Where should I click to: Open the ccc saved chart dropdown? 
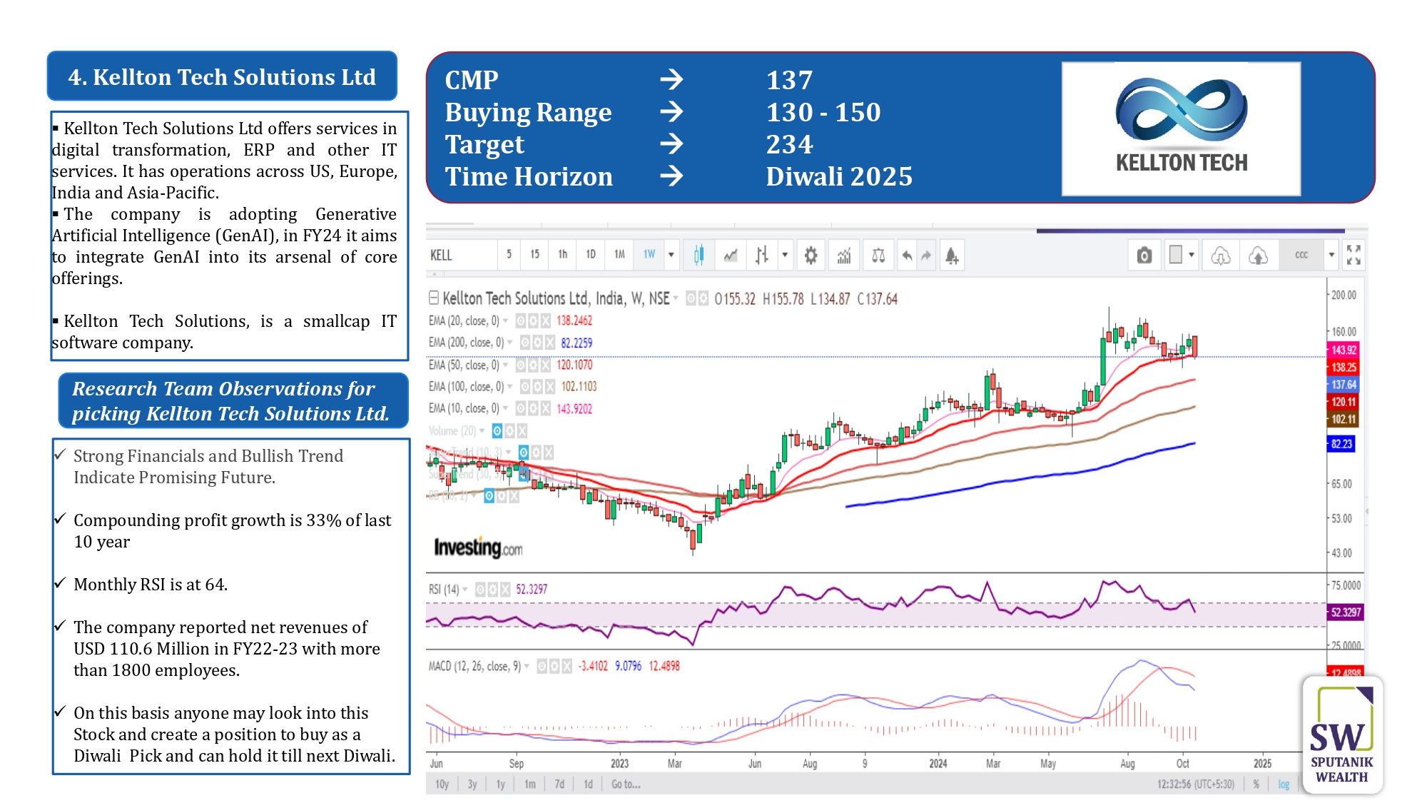(1331, 255)
